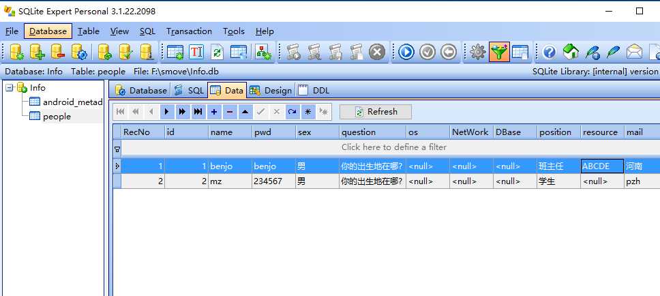Click the blue play circle icon
Image resolution: width=660 pixels, height=296 pixels.
click(406, 53)
